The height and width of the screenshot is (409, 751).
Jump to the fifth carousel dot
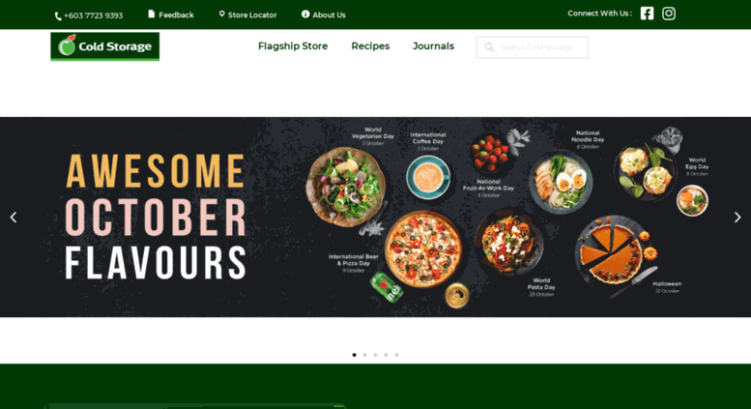[396, 355]
